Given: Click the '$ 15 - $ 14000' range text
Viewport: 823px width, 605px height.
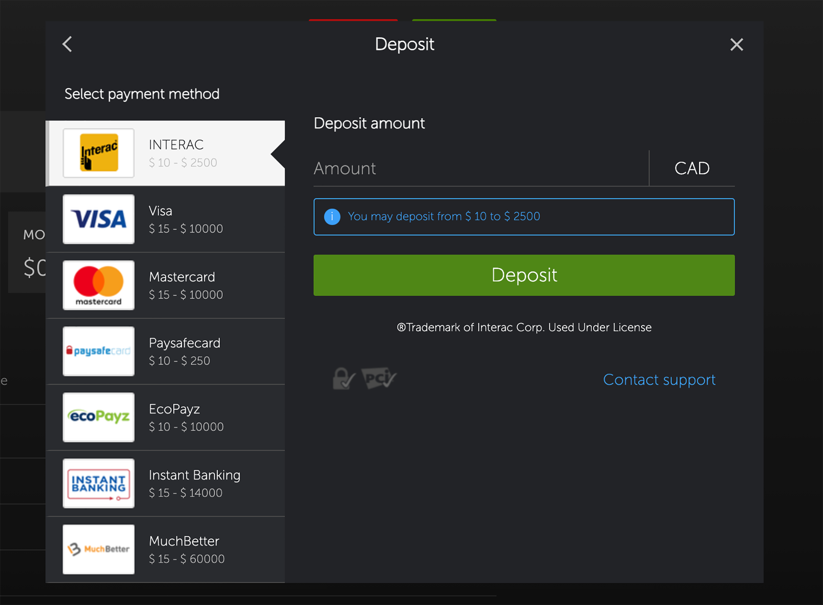Looking at the screenshot, I should (x=186, y=493).
